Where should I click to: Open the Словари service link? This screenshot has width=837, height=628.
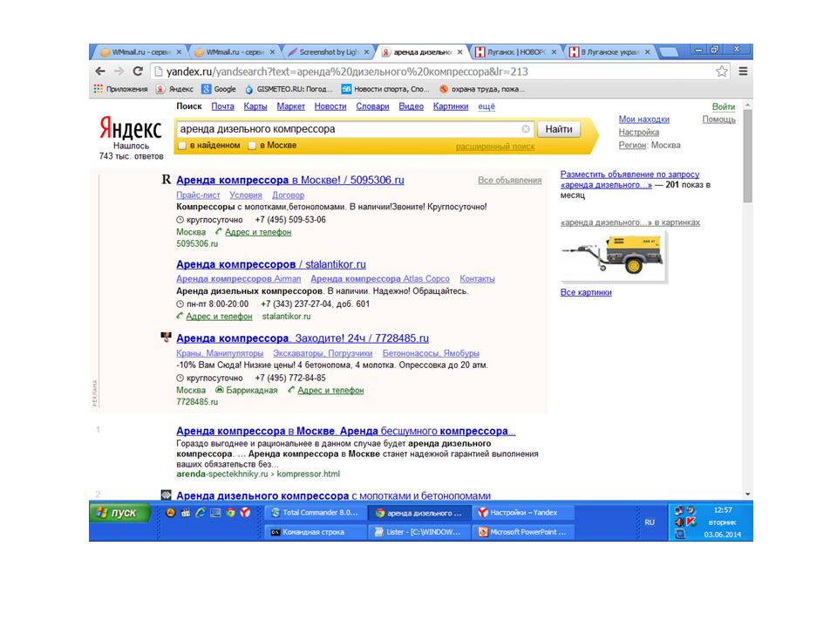pos(372,106)
